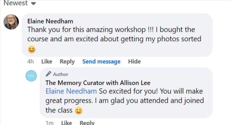
Task: Reply to Elaine Needham's comment
Action: click(x=67, y=62)
